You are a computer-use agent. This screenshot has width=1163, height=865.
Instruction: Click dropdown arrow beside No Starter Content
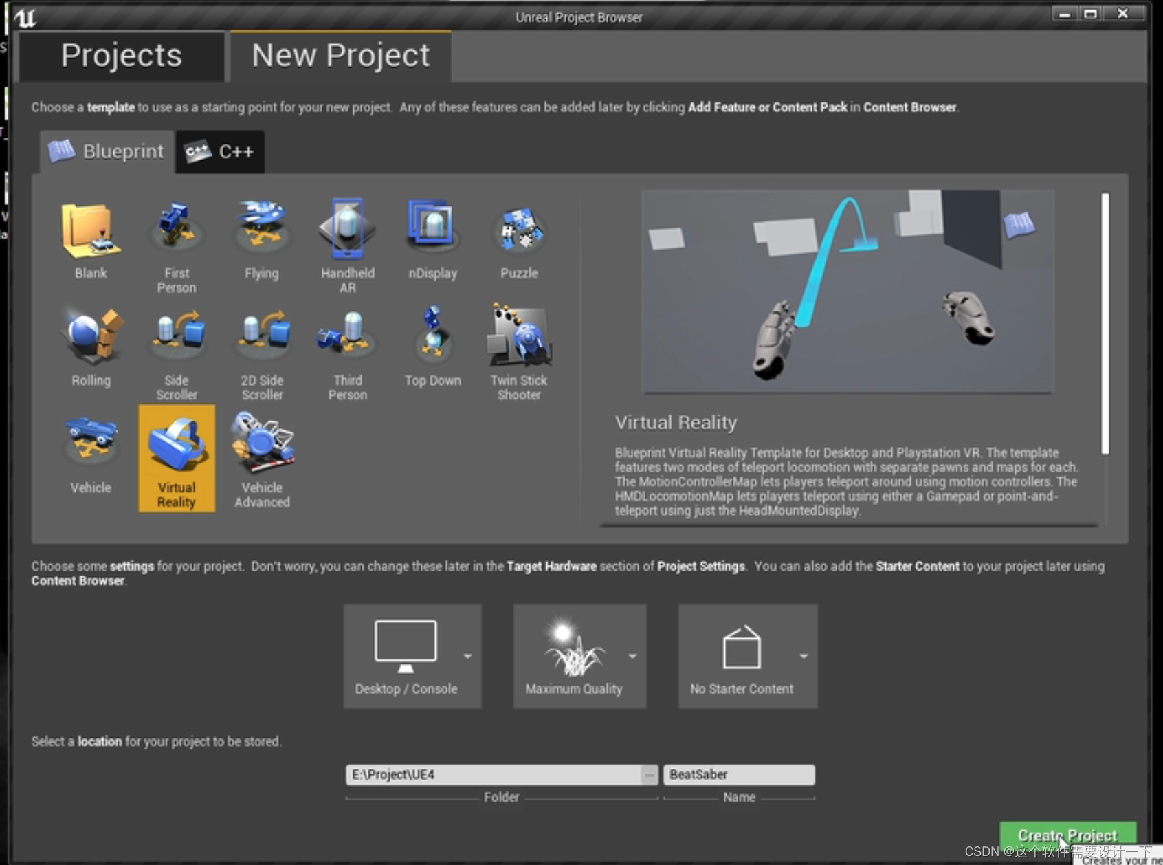coord(804,656)
